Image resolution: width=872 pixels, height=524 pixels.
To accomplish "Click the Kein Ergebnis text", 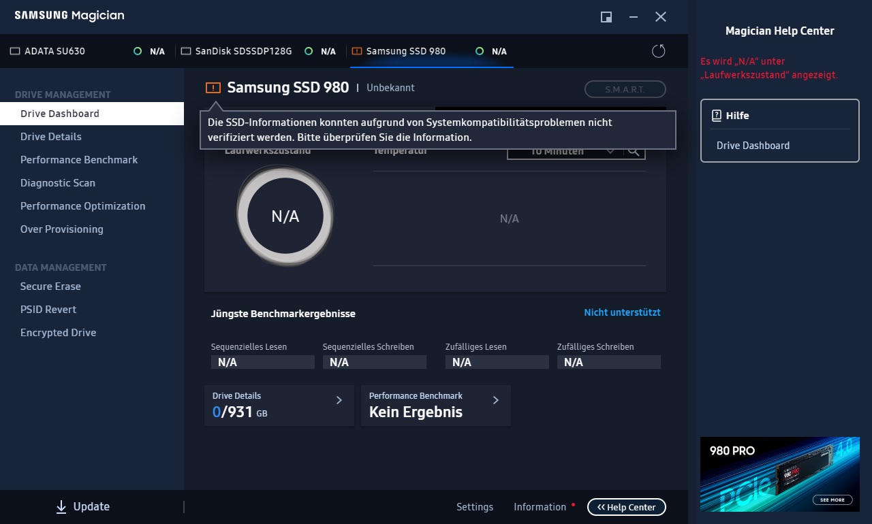I will point(416,412).
